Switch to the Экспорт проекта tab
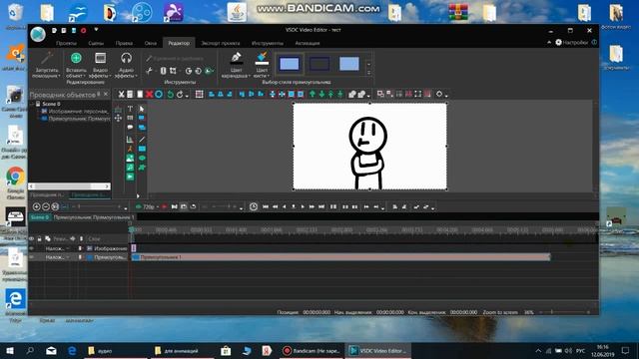 pos(221,43)
